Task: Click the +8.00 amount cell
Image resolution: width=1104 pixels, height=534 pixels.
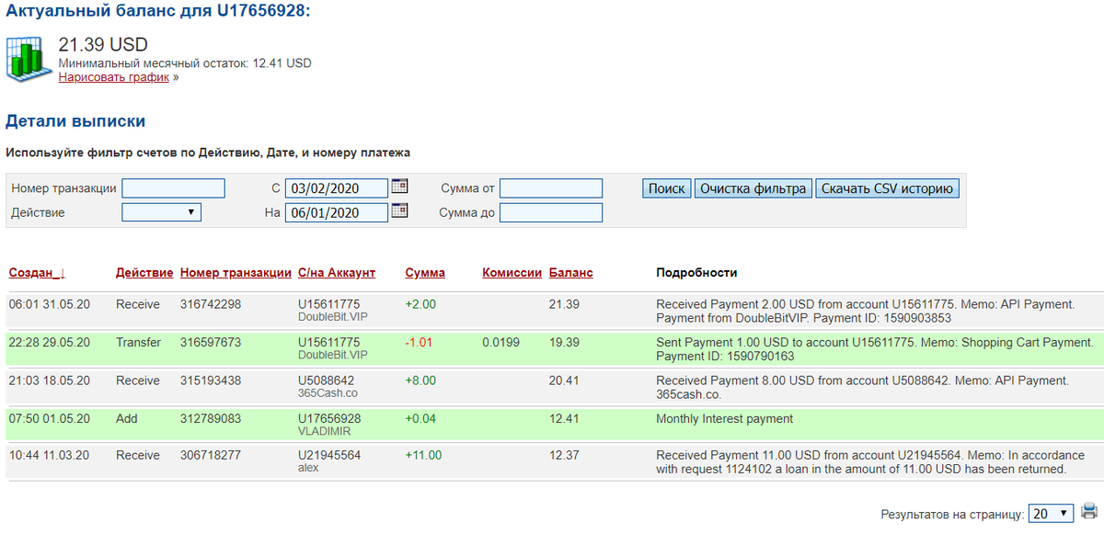Action: [420, 381]
